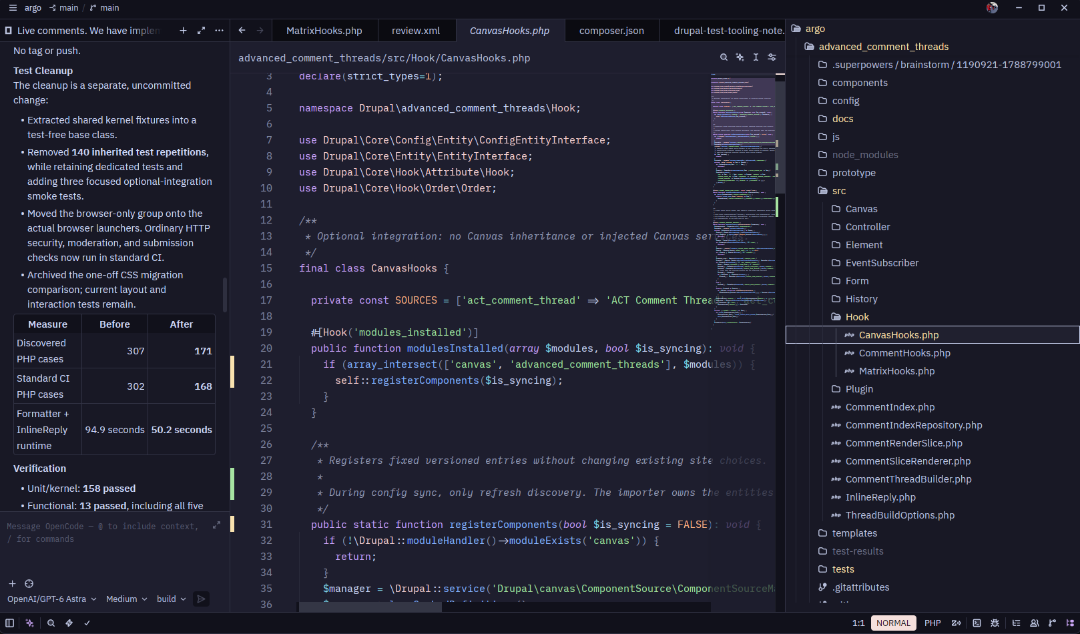
Task: Click the editor breadcrumb file path
Action: coord(384,58)
